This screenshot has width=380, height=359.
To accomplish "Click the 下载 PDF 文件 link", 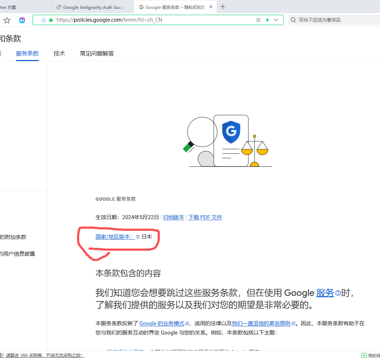I will pos(205,217).
